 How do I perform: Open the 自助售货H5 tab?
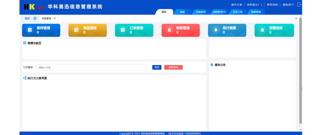[219, 12]
